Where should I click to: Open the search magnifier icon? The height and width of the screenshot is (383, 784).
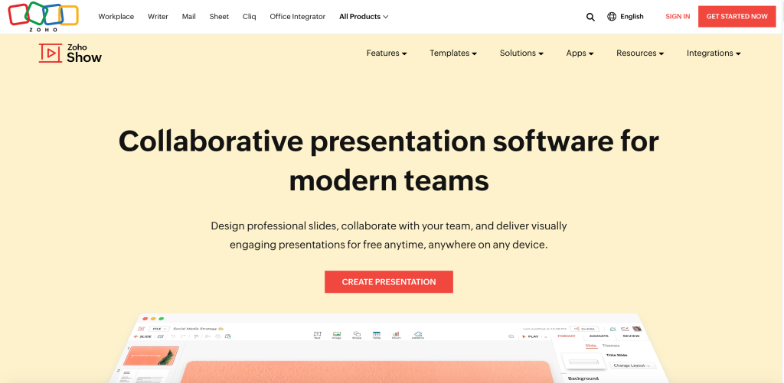(x=590, y=17)
